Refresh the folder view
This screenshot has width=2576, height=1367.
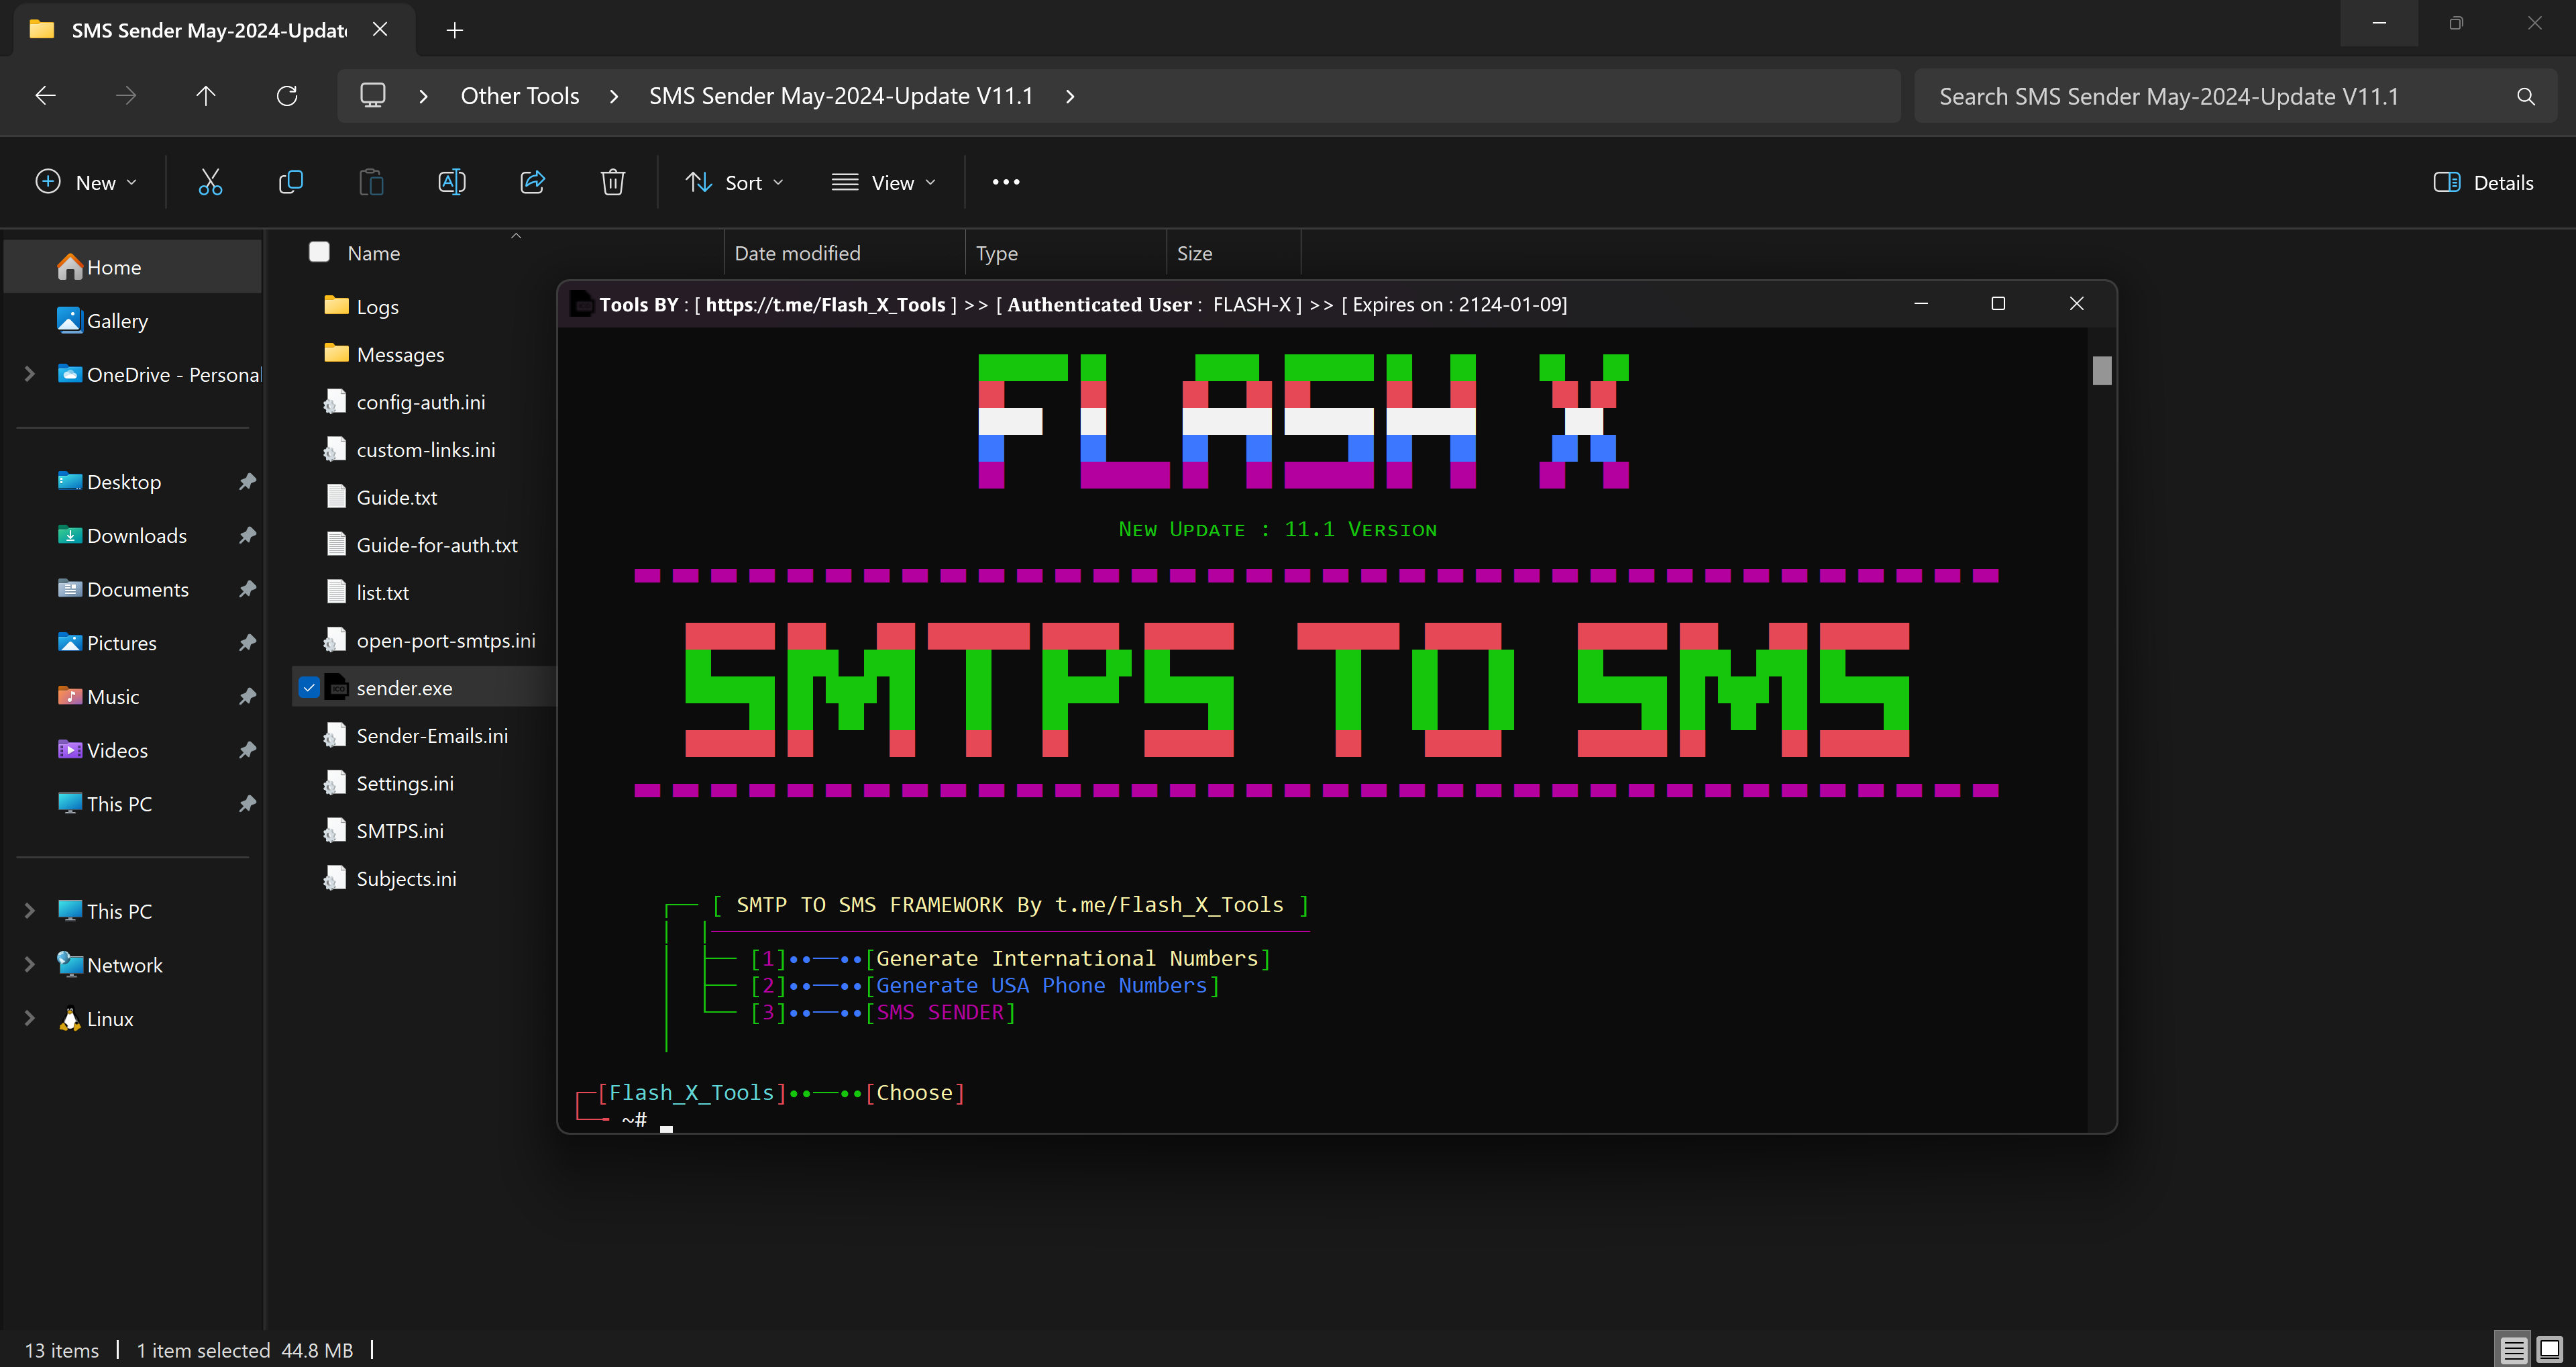287,96
